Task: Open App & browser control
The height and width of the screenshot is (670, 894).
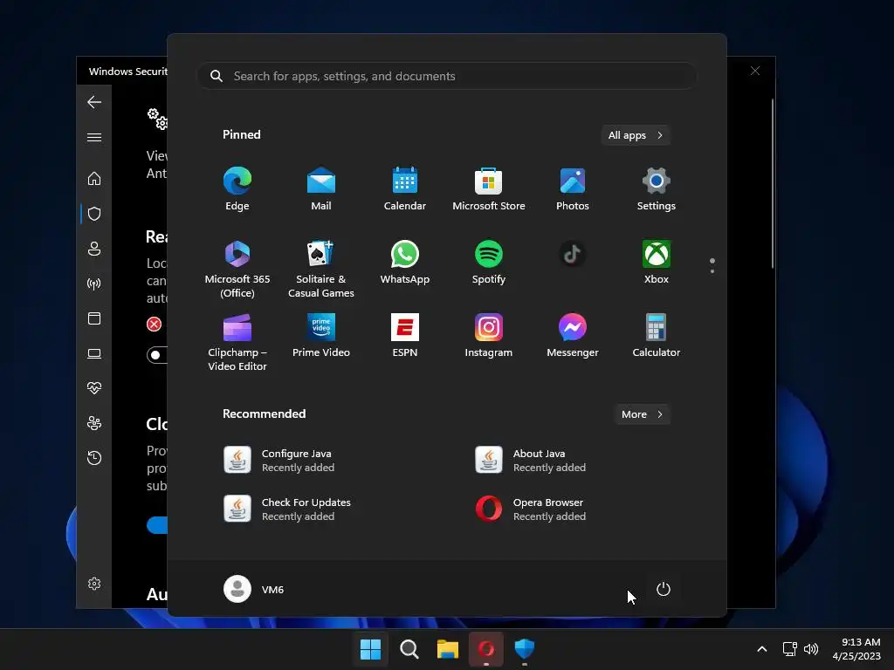Action: point(94,318)
